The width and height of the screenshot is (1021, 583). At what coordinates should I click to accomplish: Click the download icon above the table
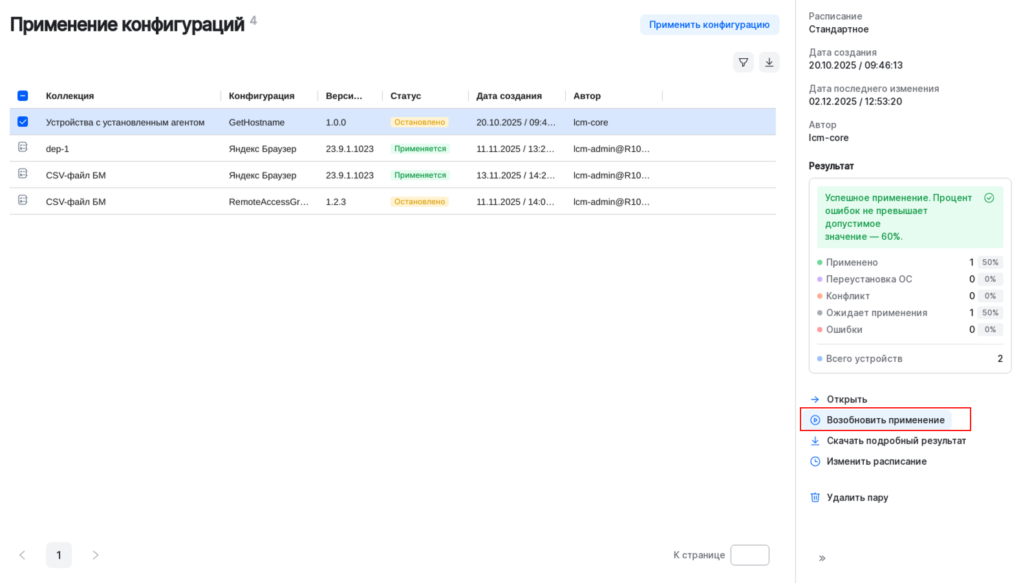(x=769, y=62)
